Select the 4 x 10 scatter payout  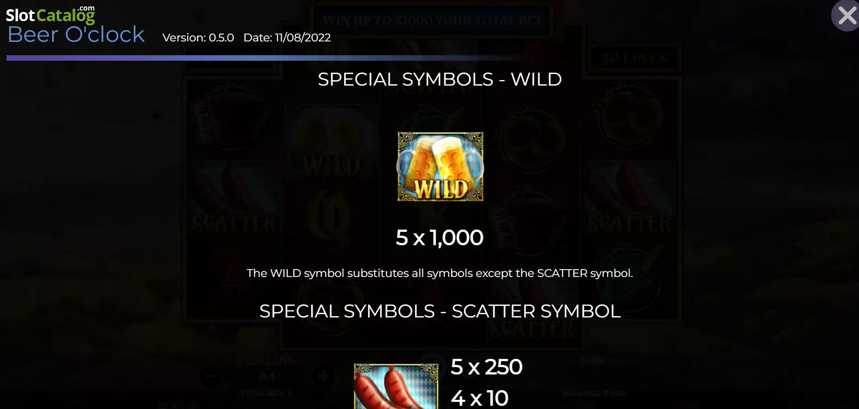[479, 397]
